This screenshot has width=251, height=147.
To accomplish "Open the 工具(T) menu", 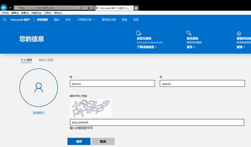I will [48, 13].
